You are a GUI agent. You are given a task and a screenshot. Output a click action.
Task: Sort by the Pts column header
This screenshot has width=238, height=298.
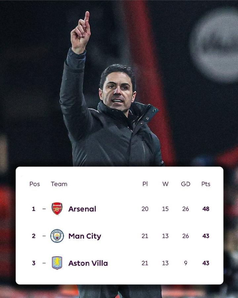pyautogui.click(x=206, y=184)
